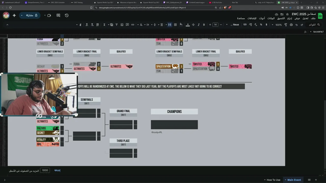Apply italic formatting
The width and height of the screenshot is (326, 183).
pyautogui.click(x=199, y=25)
